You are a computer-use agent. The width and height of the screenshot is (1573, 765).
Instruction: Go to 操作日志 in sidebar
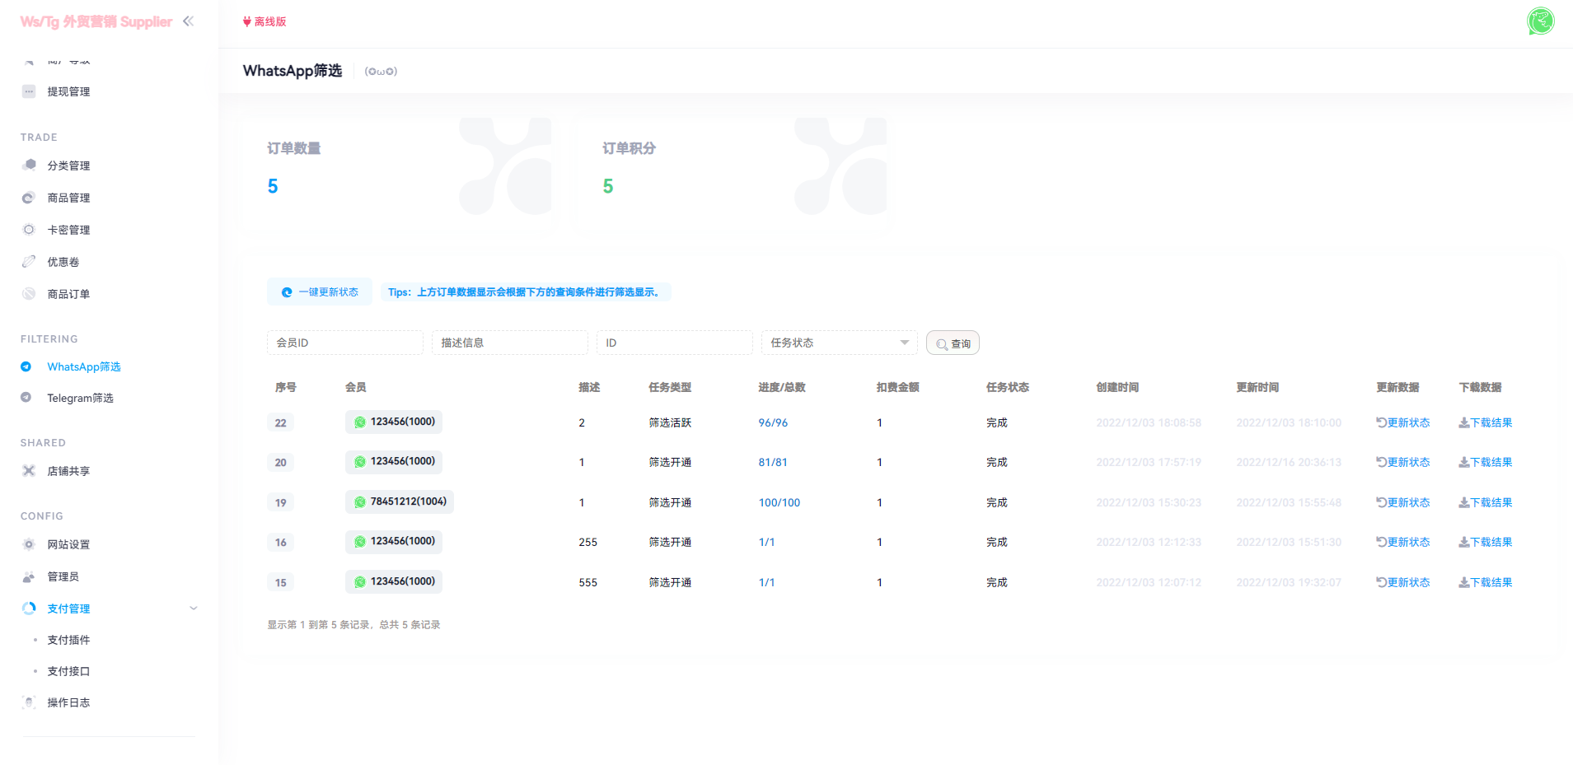(x=68, y=702)
